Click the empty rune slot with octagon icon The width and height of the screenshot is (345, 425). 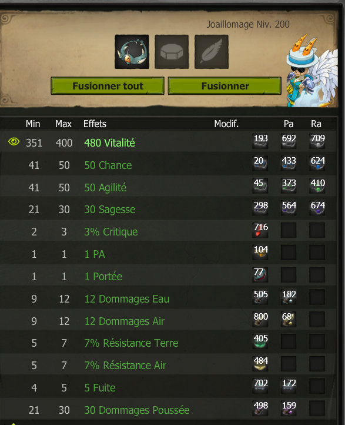click(x=172, y=52)
